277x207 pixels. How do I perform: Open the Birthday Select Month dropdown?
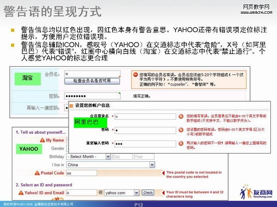pyautogui.click(x=89, y=157)
